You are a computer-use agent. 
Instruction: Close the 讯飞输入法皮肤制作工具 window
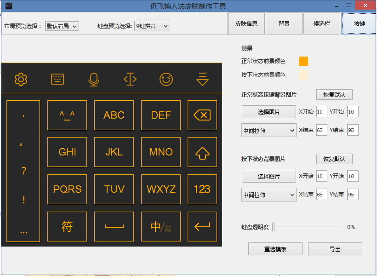point(366,6)
